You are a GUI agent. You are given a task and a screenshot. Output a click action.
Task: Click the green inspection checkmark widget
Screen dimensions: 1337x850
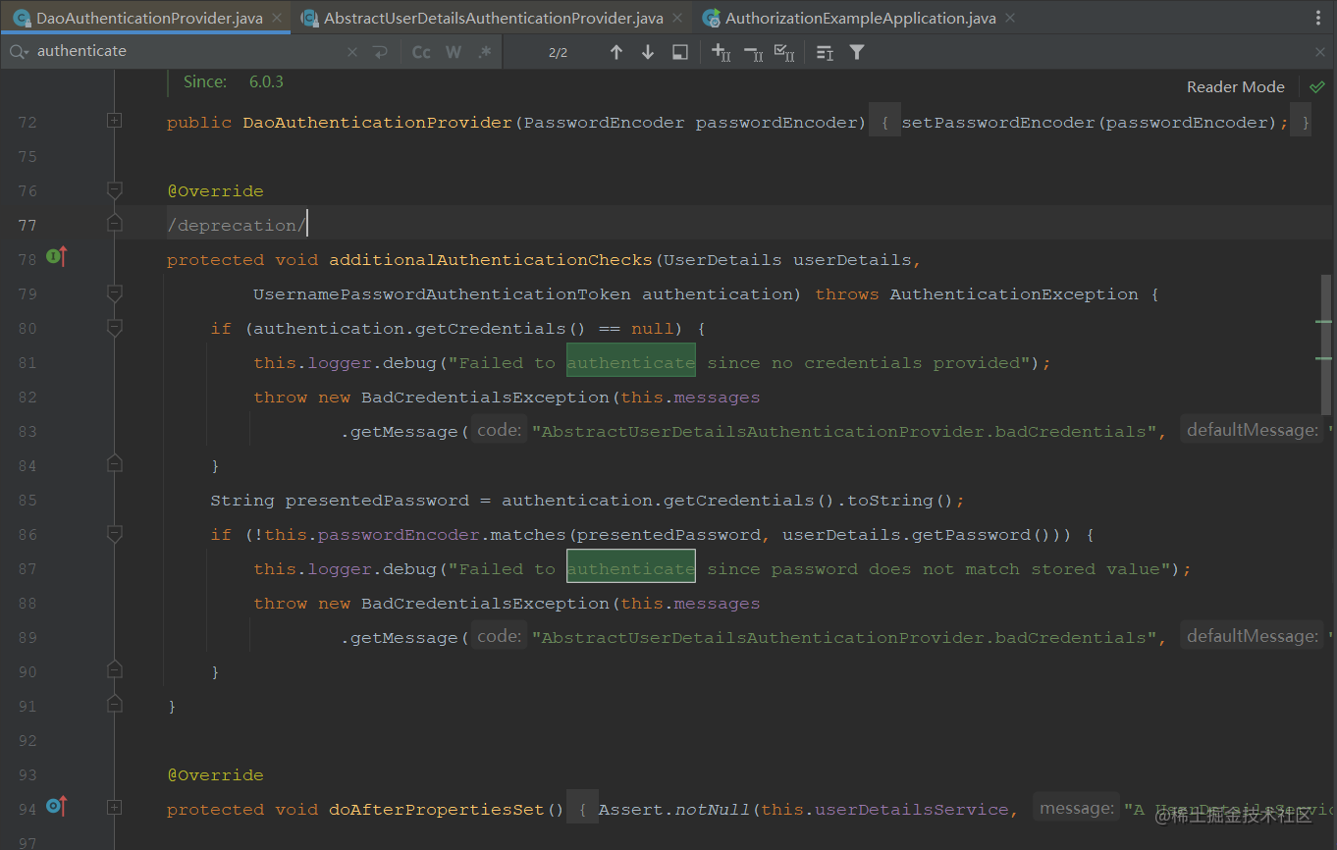(1317, 86)
